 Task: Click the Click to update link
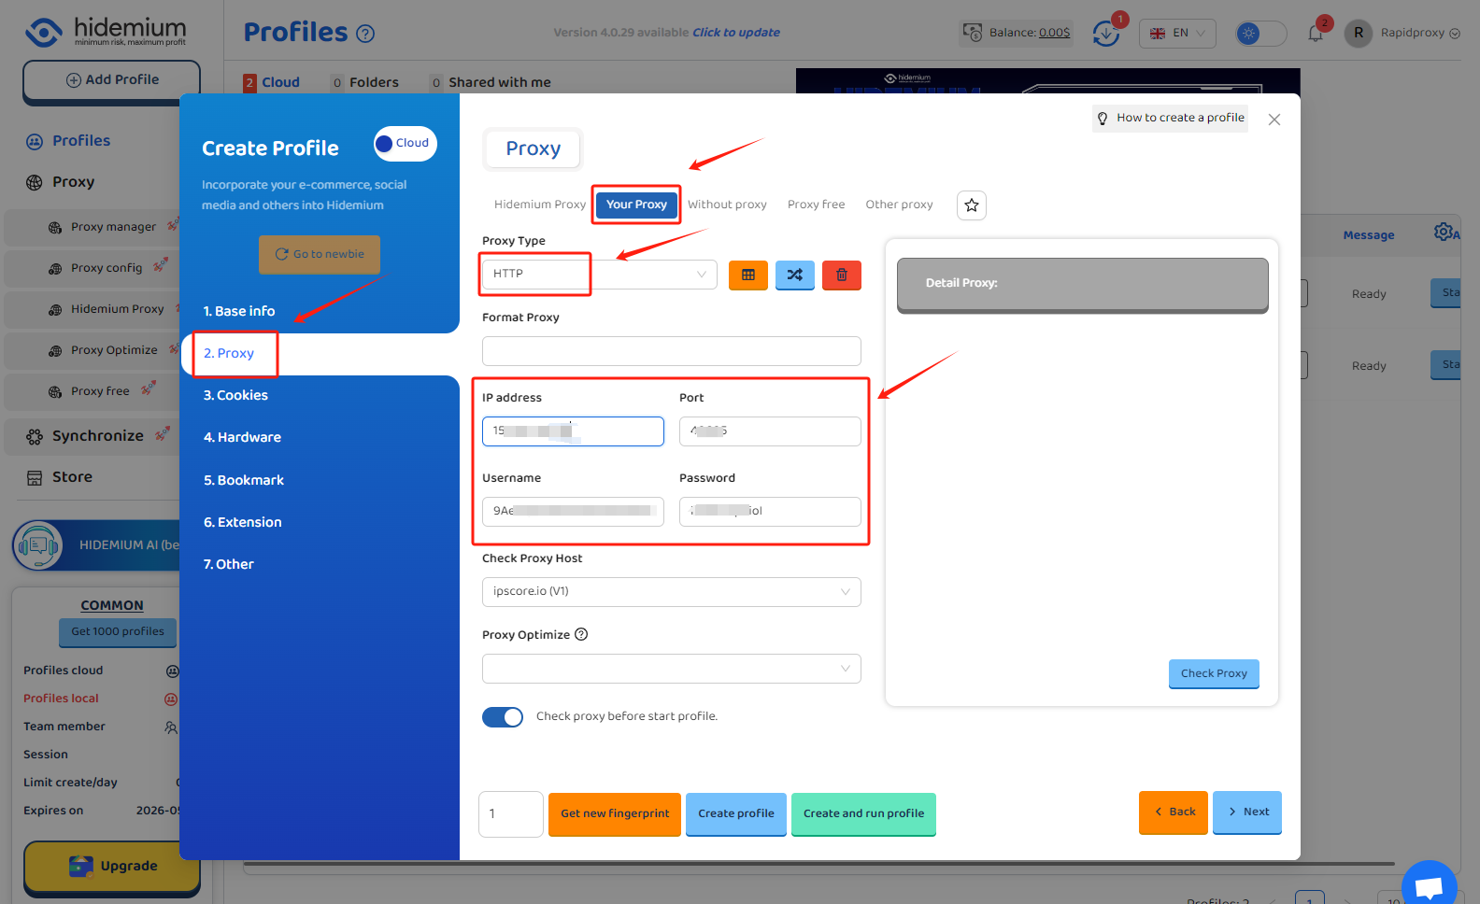(736, 33)
